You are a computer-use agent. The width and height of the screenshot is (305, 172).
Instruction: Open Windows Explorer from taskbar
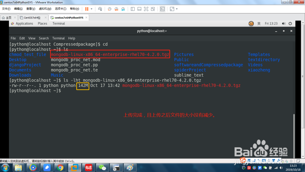point(19,168)
